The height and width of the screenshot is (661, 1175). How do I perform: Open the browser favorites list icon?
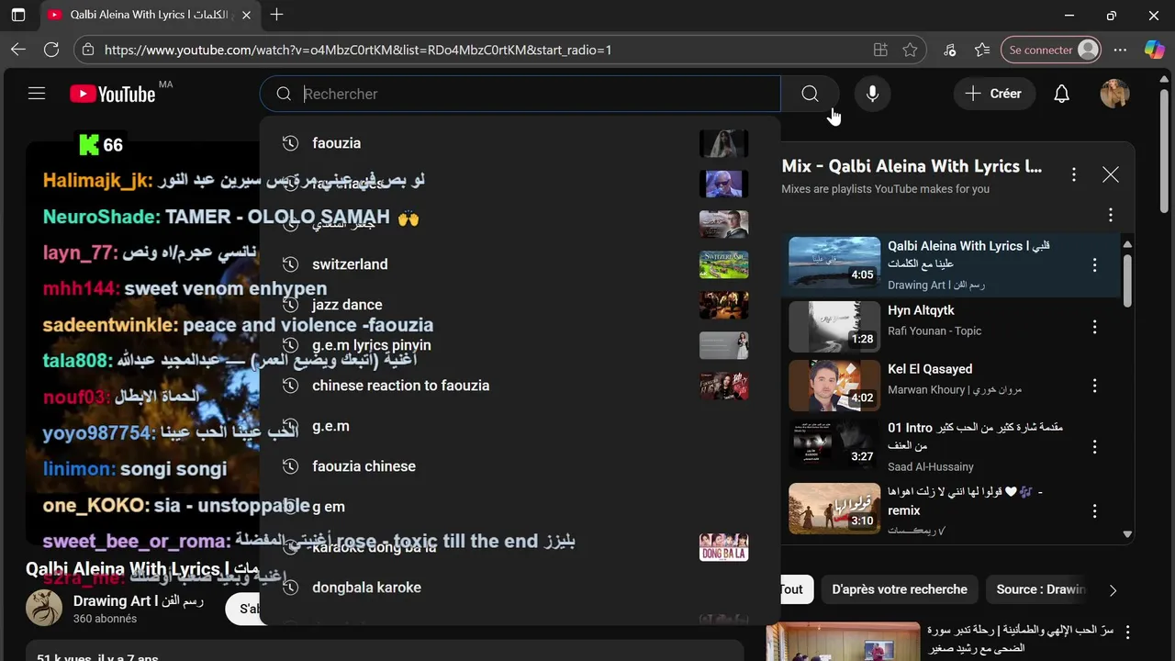click(x=982, y=50)
